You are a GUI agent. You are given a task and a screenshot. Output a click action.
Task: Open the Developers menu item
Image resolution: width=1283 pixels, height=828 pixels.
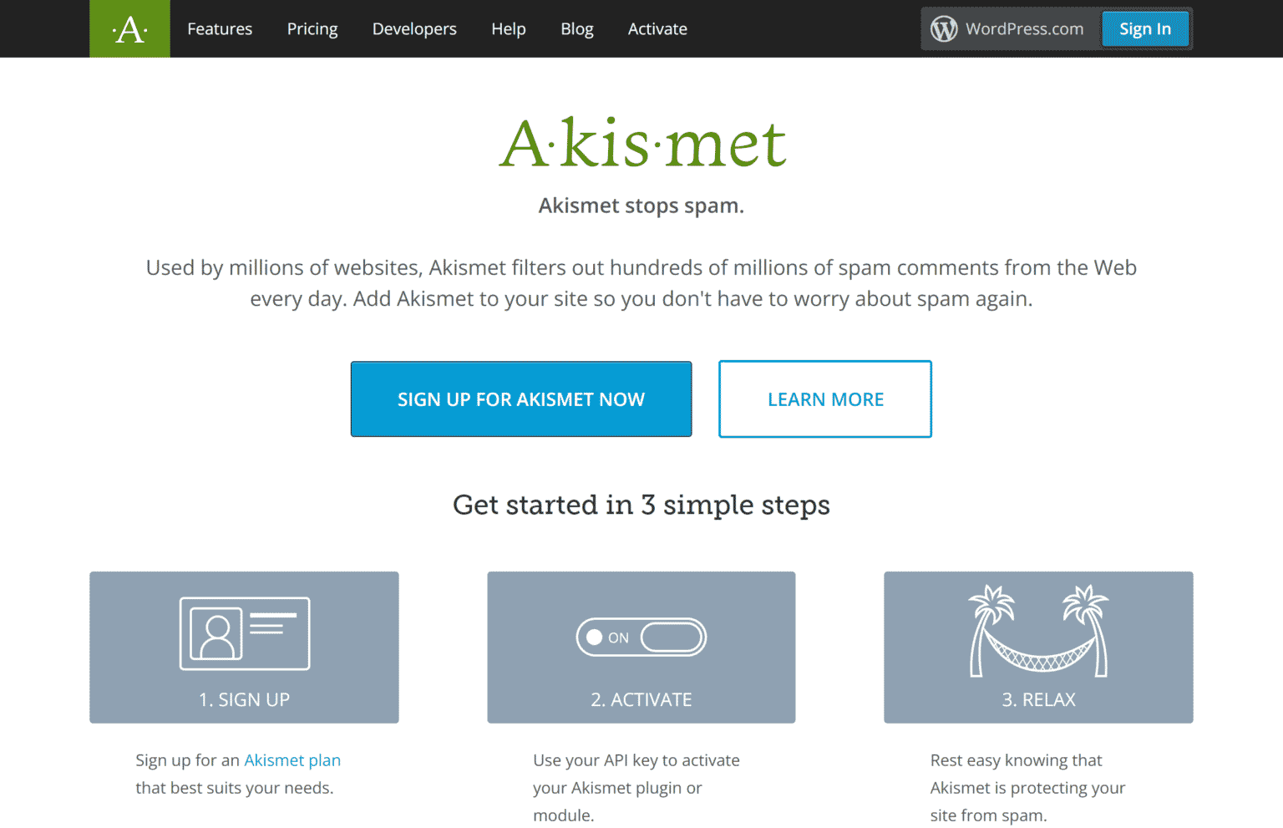414,28
